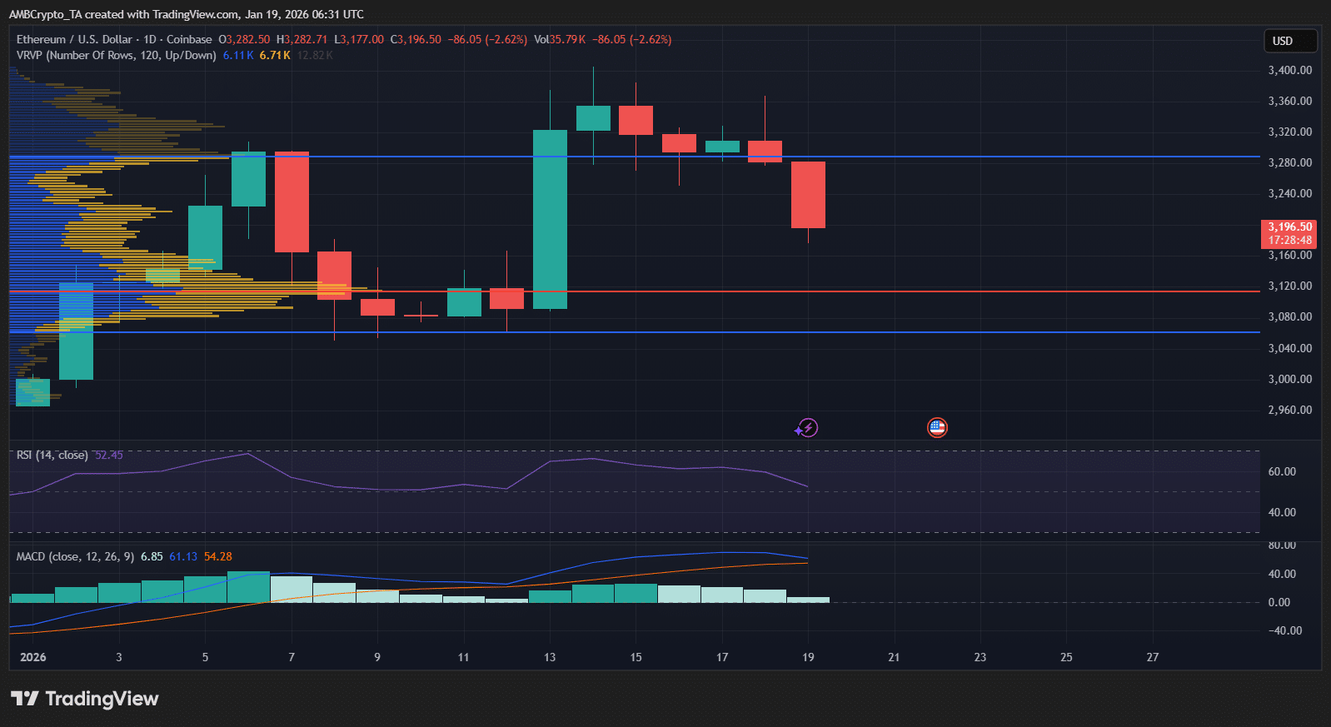The width and height of the screenshot is (1331, 727).
Task: Click the Ethereum / U.S. Dollar symbol title
Action: tap(75, 39)
